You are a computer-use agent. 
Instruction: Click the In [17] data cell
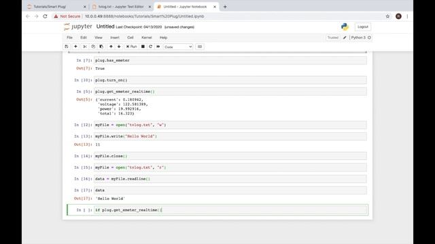click(230, 190)
